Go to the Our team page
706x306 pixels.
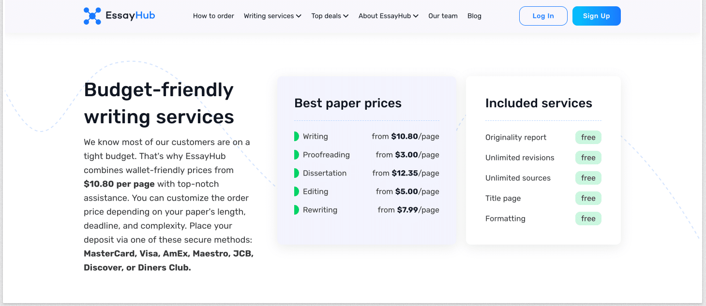point(443,16)
